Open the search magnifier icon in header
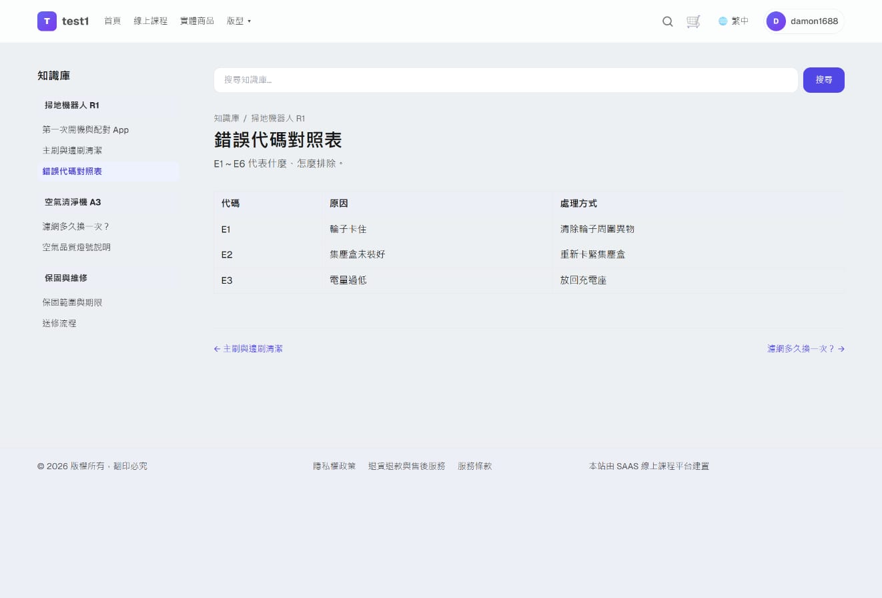Viewport: 882px width, 598px height. tap(667, 21)
